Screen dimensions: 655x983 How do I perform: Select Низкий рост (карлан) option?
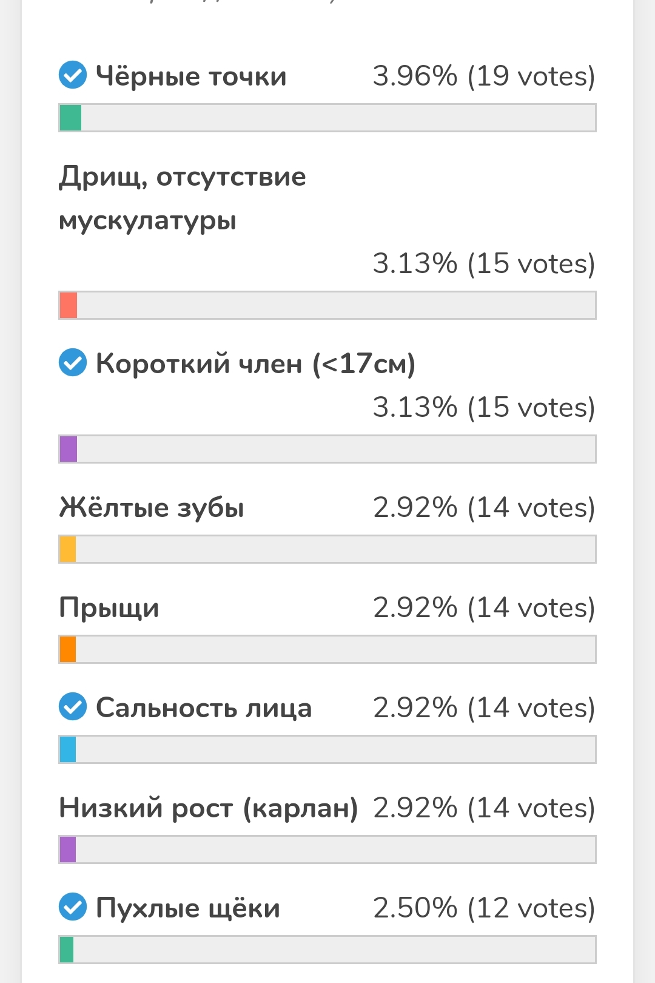click(209, 808)
